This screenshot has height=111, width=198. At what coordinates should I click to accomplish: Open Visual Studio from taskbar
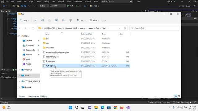click(x=128, y=108)
